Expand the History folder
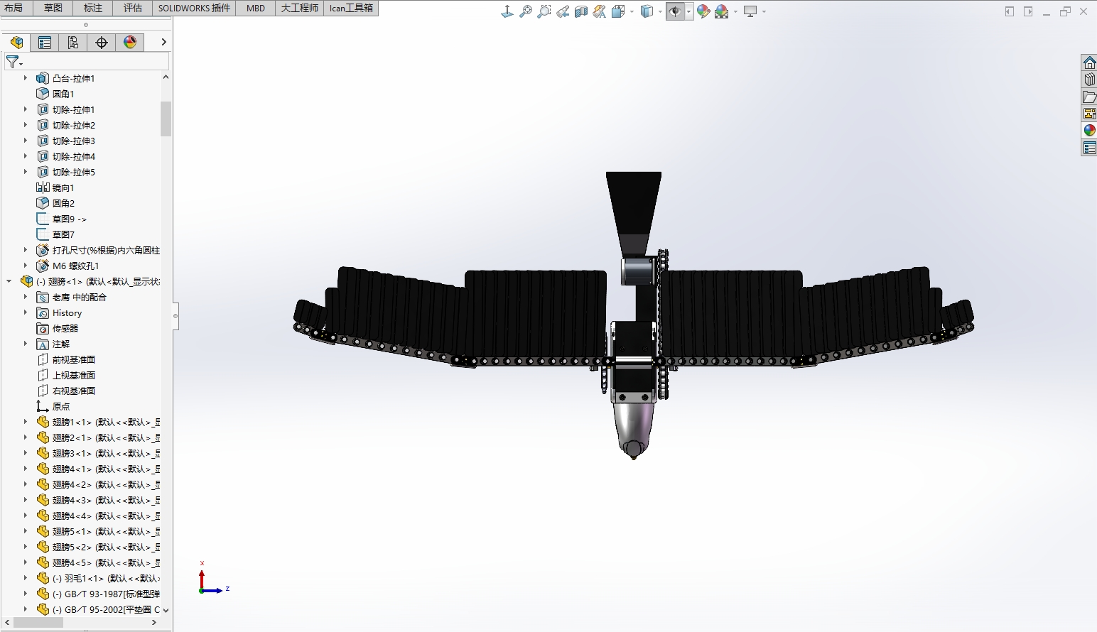Viewport: 1097px width, 632px height. 26,312
